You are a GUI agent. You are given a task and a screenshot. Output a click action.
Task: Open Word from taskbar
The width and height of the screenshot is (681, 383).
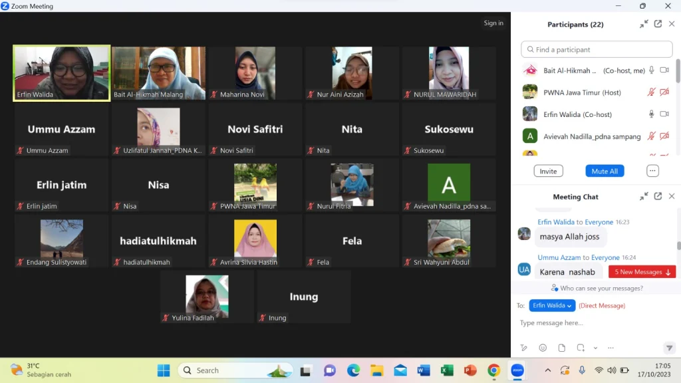(x=424, y=370)
